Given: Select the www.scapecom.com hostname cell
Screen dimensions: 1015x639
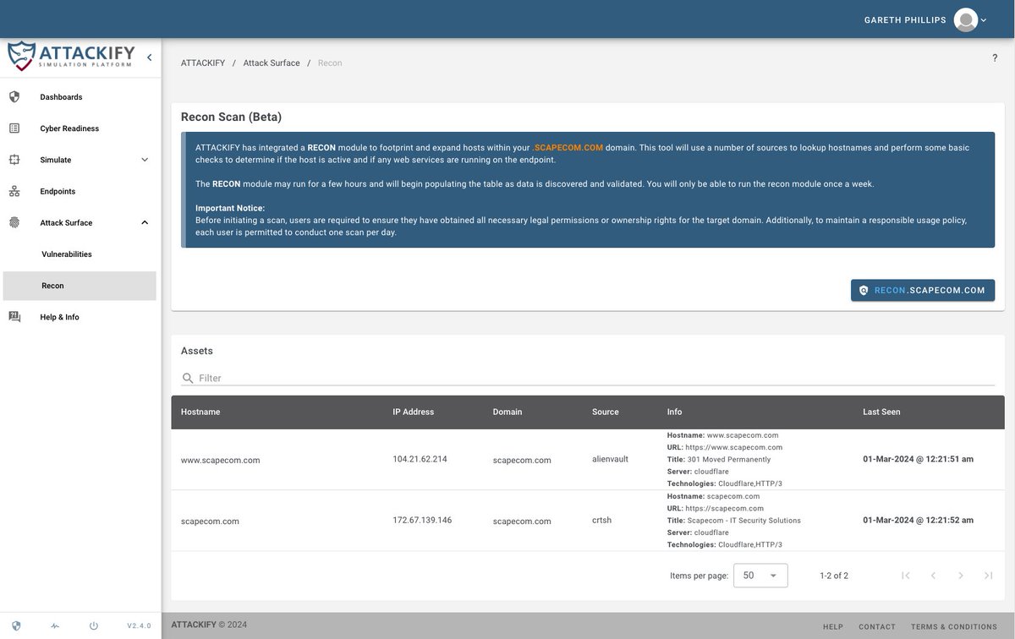Looking at the screenshot, I should 221,461.
